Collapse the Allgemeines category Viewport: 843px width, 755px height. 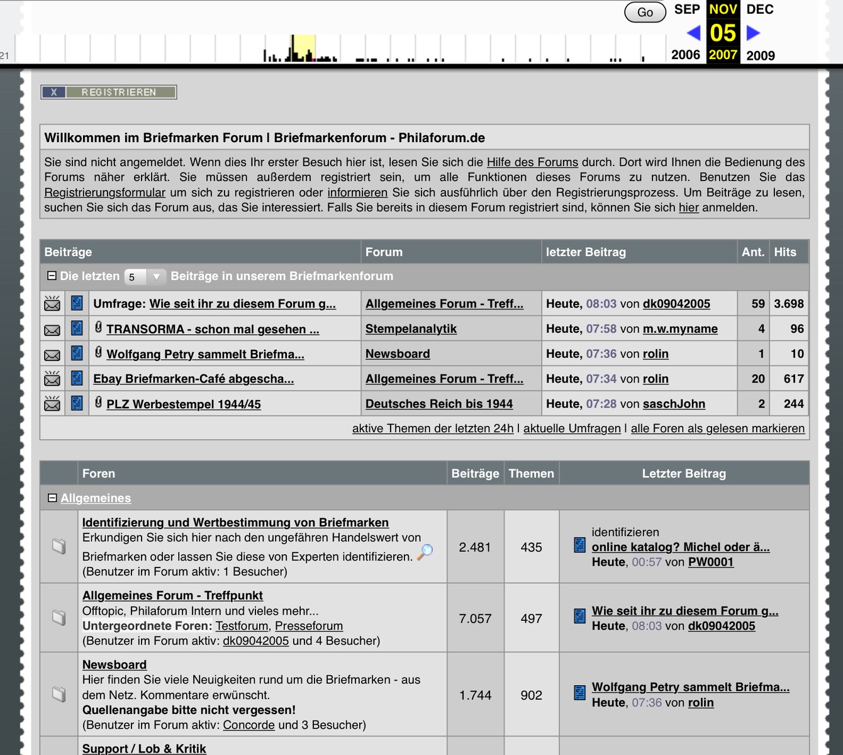click(x=52, y=498)
